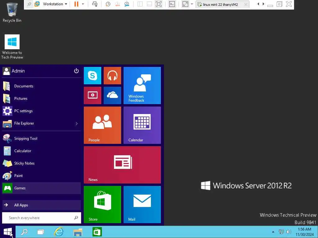Viewport: 318px width, 238px height.
Task: Open the snapshot manager icon
Action: point(127,4)
